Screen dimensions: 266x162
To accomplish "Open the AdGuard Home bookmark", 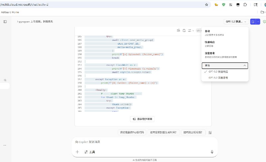I will [x=10, y=12].
